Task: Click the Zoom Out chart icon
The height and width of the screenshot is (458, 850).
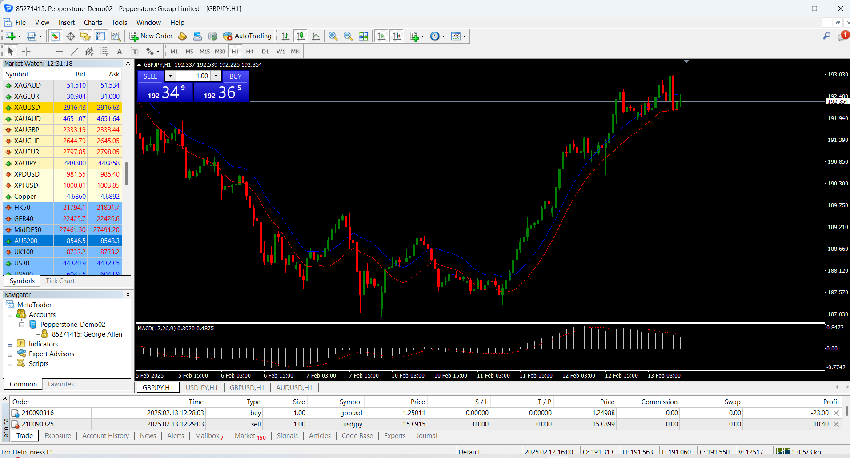Action: (x=348, y=36)
